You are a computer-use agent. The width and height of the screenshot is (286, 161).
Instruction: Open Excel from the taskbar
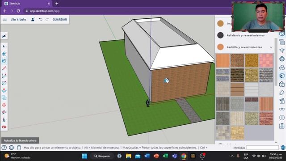click(165, 156)
